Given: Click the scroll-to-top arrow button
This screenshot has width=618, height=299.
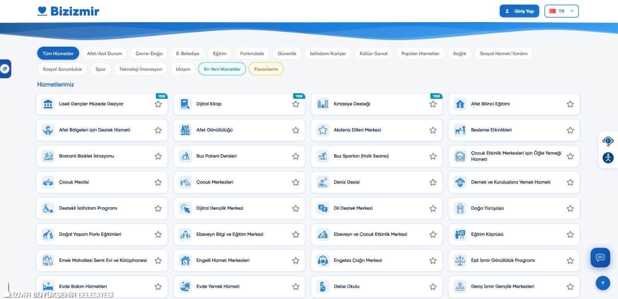Looking at the screenshot, I should click(x=603, y=283).
